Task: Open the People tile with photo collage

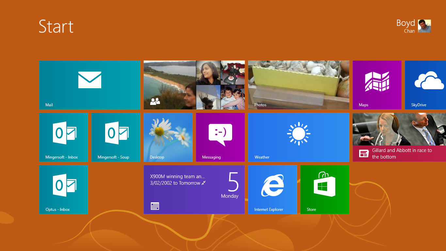Action: 194,85
